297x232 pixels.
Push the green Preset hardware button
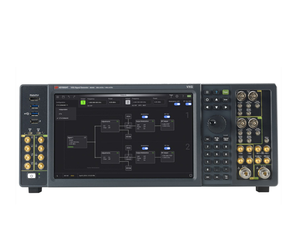coord(226,92)
